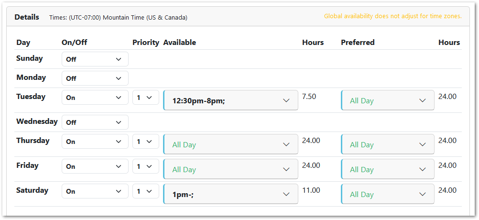Expand Saturday's 1pm- available dropdown
Viewport: 479px width, 220px height.
pyautogui.click(x=230, y=194)
